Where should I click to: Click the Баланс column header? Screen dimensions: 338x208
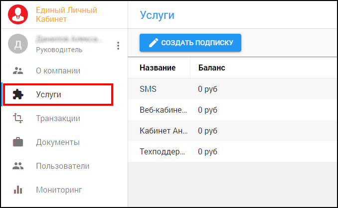pyautogui.click(x=211, y=68)
